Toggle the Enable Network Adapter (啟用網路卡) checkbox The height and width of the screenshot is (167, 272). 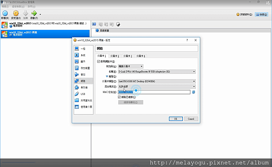coord(98,61)
